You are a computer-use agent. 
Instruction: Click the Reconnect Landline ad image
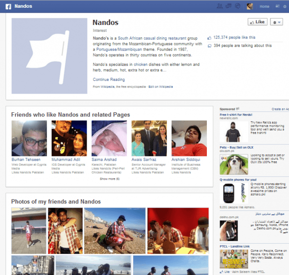(234, 259)
